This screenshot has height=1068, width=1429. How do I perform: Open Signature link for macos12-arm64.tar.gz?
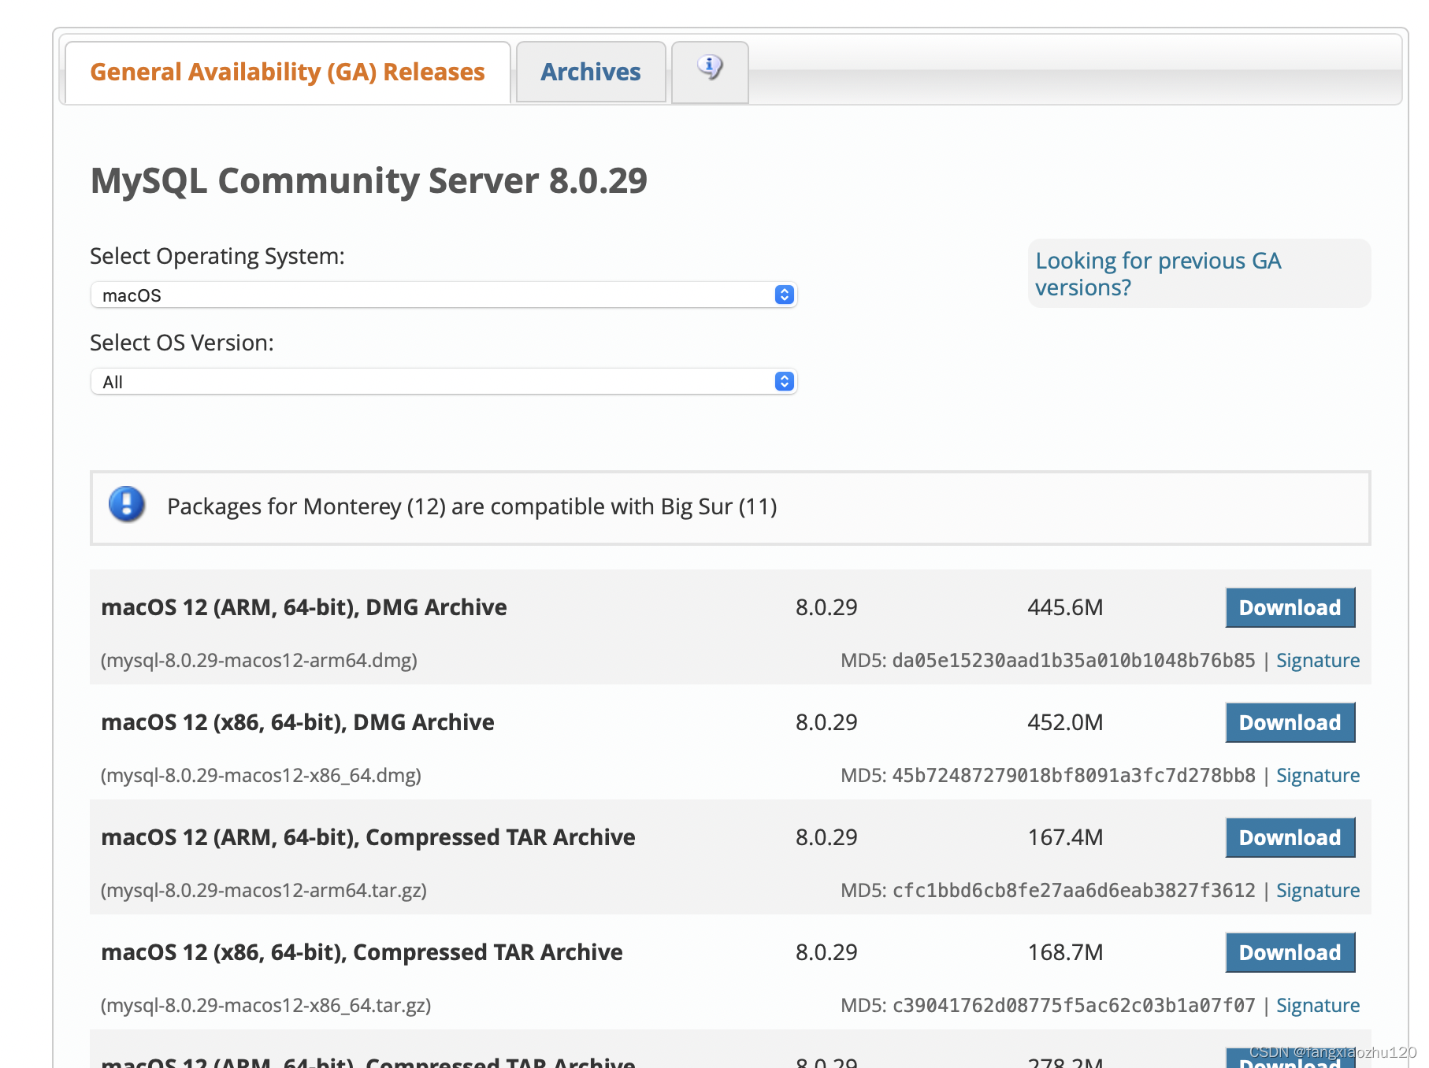click(1318, 890)
